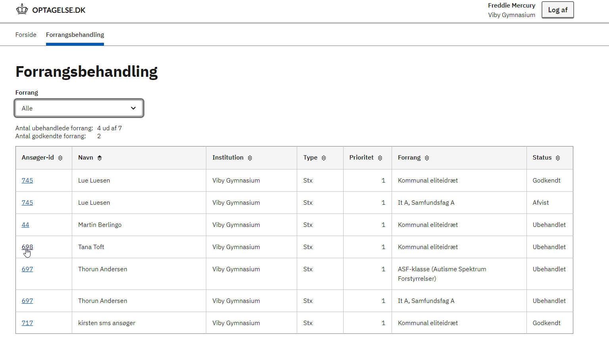Sort table by Status sort icon
This screenshot has width=609, height=352.
click(558, 158)
